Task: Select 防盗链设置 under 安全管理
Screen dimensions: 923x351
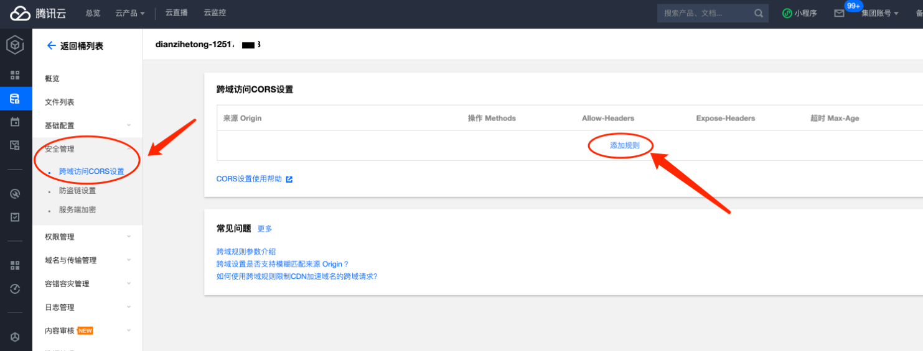Action: pyautogui.click(x=77, y=191)
